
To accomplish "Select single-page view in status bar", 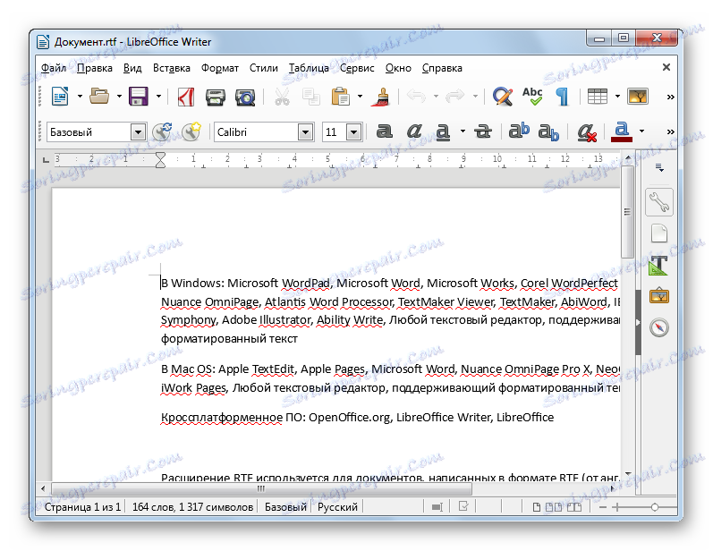I will (537, 507).
